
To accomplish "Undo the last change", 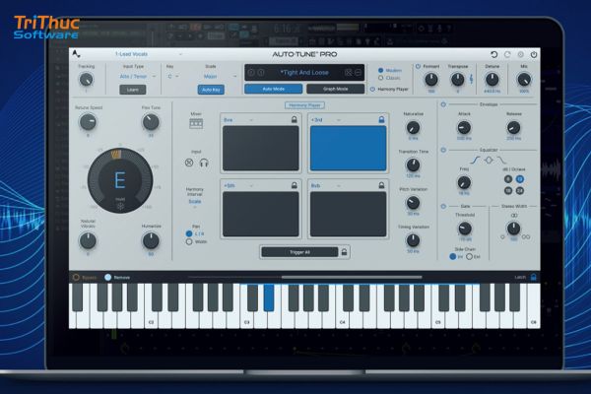I will coord(493,55).
